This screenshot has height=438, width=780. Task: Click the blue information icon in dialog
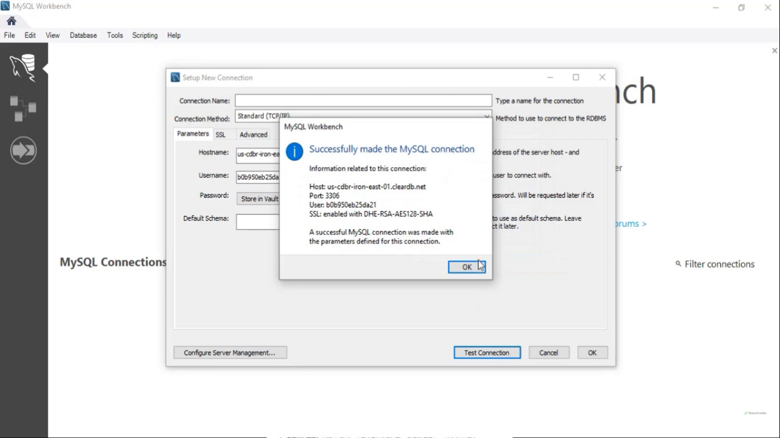click(295, 152)
